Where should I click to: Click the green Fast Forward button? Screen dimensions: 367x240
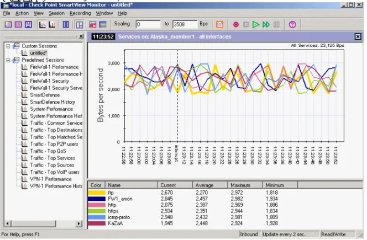(266, 24)
